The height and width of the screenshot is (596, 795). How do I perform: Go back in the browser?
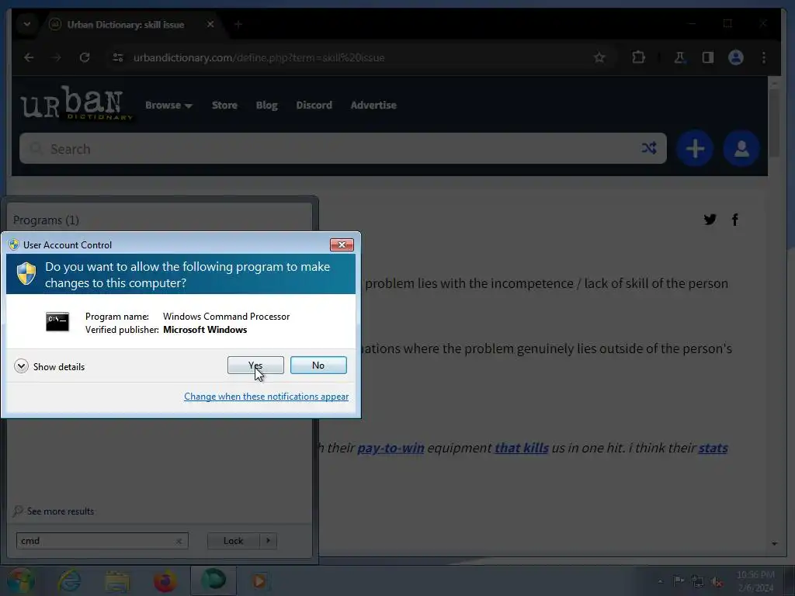29,57
